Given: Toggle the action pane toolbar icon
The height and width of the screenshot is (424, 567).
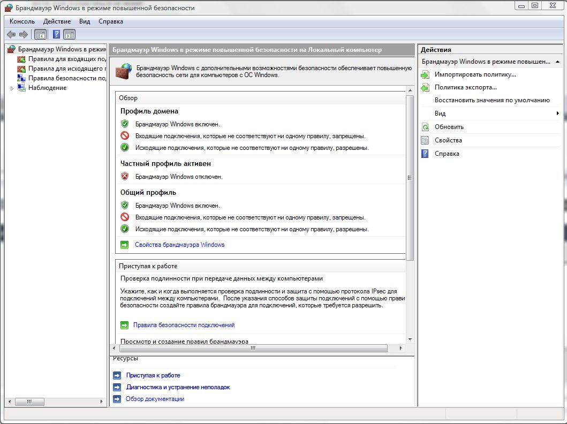Looking at the screenshot, I should (x=70, y=35).
